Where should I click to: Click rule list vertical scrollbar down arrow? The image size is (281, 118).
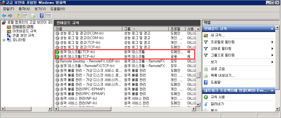[x=198, y=105]
